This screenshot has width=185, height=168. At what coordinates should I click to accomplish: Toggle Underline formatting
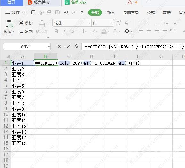click(72, 31)
